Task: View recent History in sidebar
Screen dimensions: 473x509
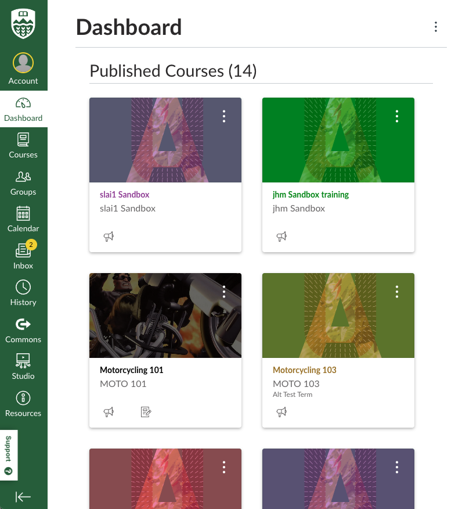Action: pos(23,293)
